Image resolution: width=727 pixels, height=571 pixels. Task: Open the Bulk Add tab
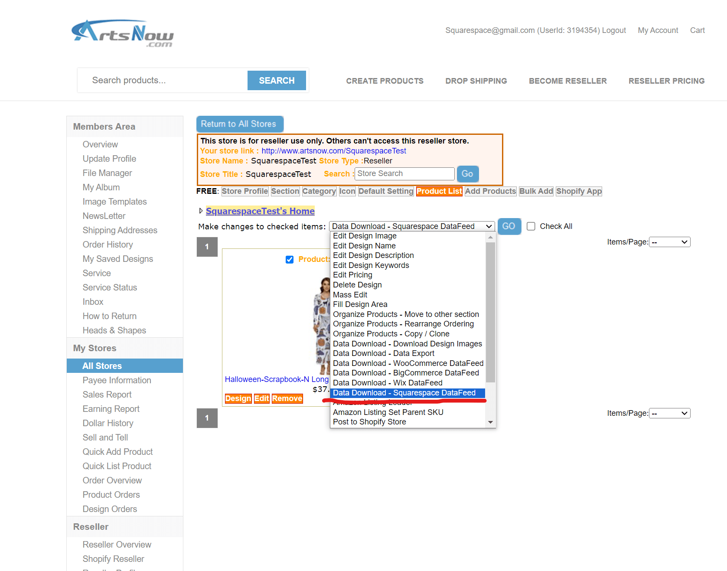pos(536,191)
